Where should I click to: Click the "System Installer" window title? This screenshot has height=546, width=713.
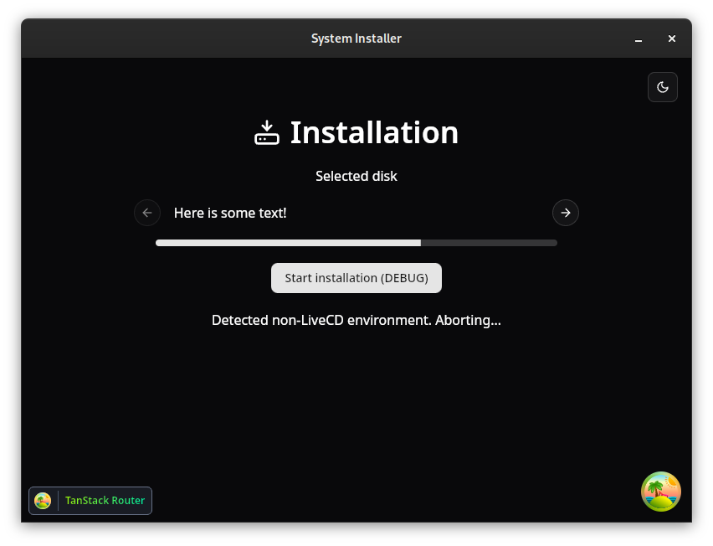(x=356, y=39)
